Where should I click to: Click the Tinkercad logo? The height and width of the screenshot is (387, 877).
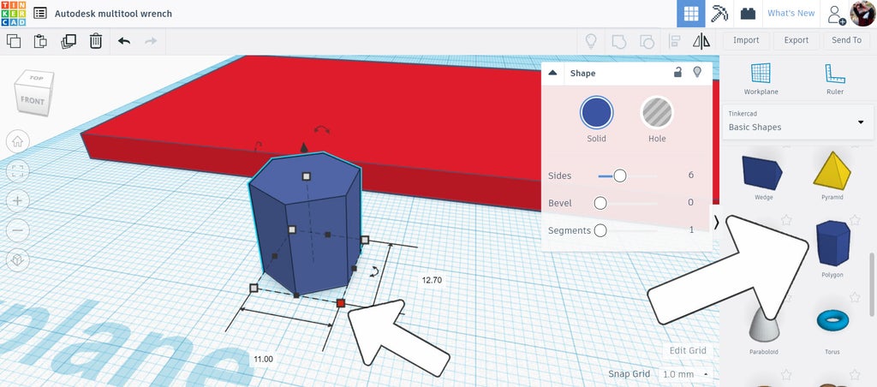point(13,14)
